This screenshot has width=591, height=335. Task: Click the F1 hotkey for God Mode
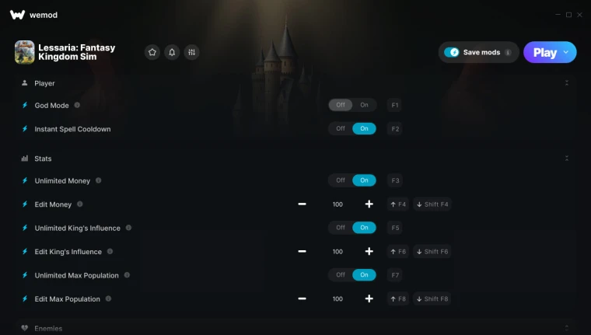(x=394, y=105)
